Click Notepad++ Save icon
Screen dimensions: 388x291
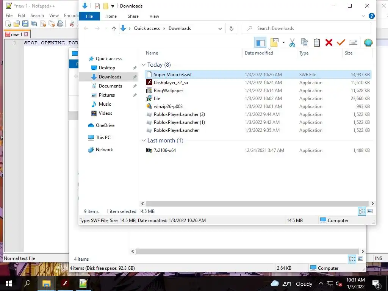tap(25, 23)
